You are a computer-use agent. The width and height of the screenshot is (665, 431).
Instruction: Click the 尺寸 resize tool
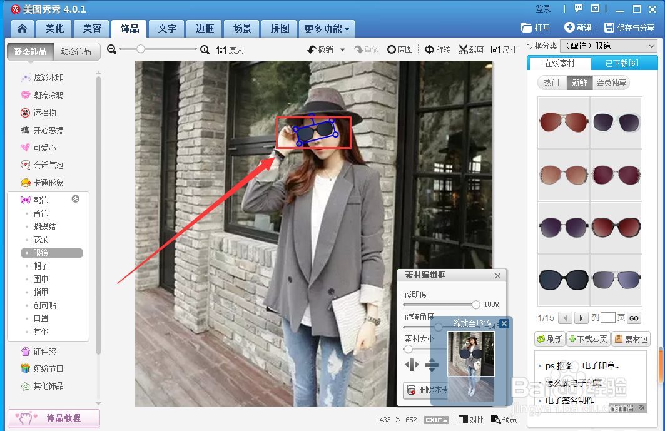pos(504,49)
